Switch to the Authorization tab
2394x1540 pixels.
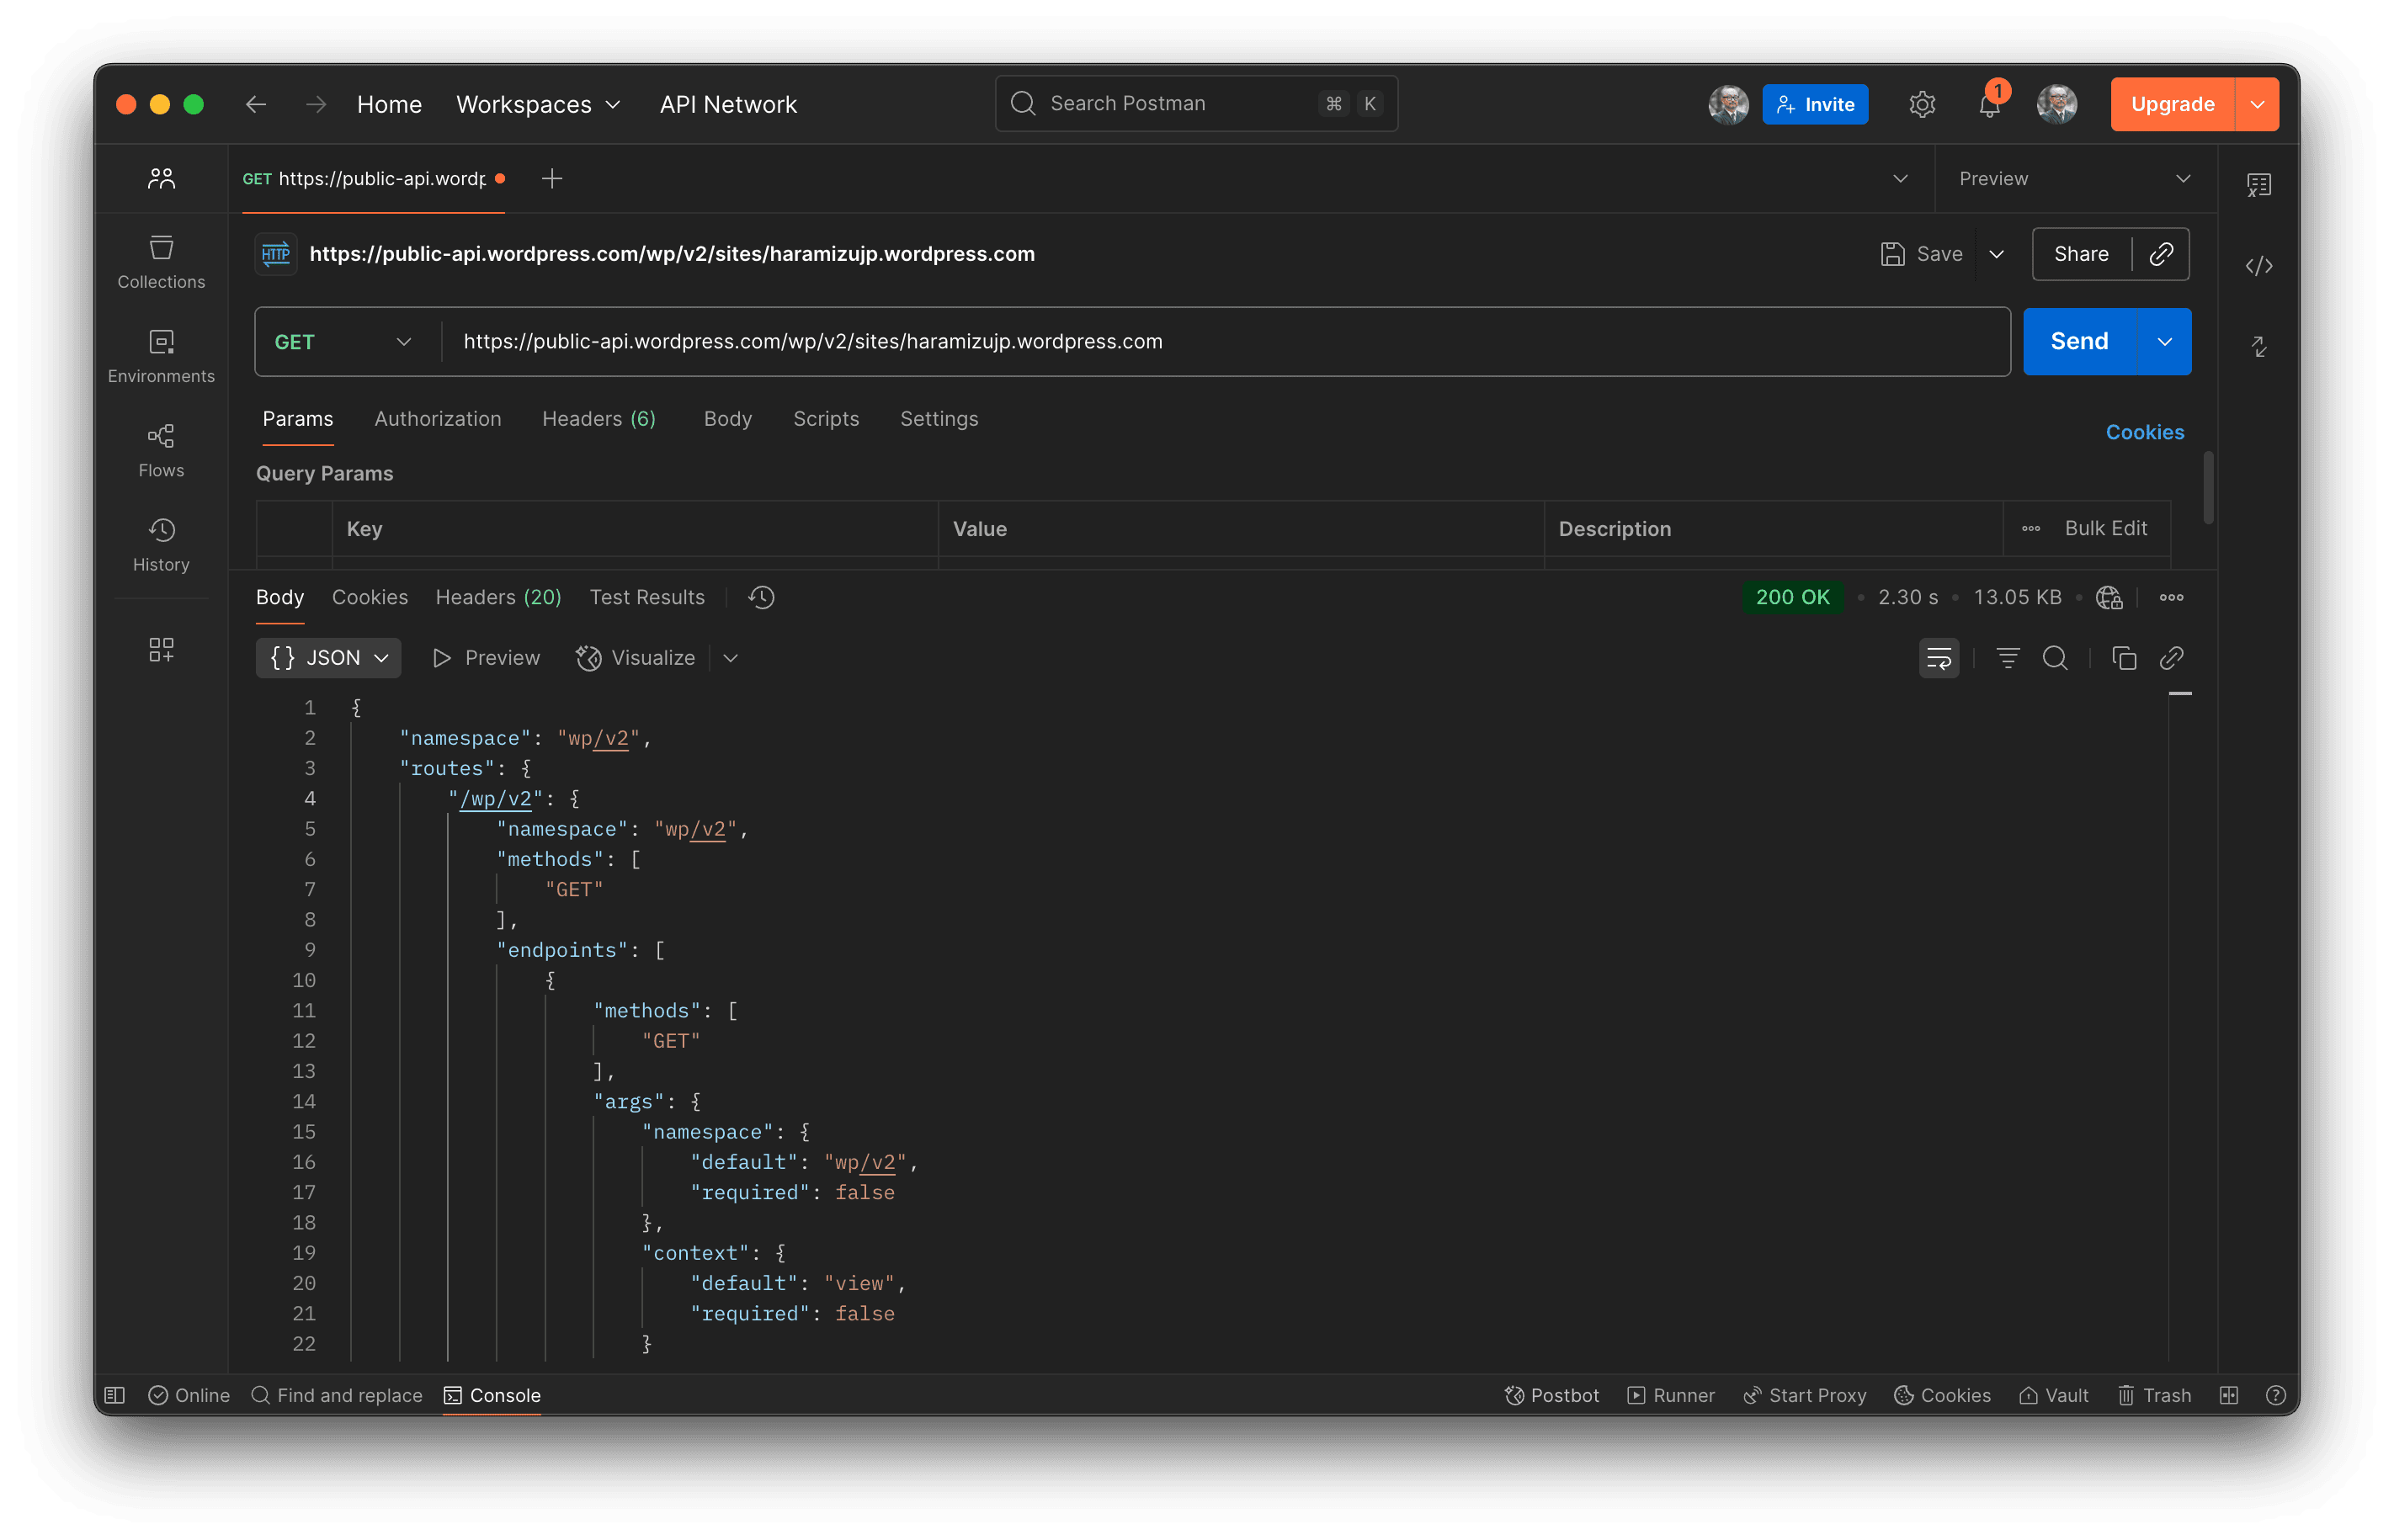click(x=437, y=419)
